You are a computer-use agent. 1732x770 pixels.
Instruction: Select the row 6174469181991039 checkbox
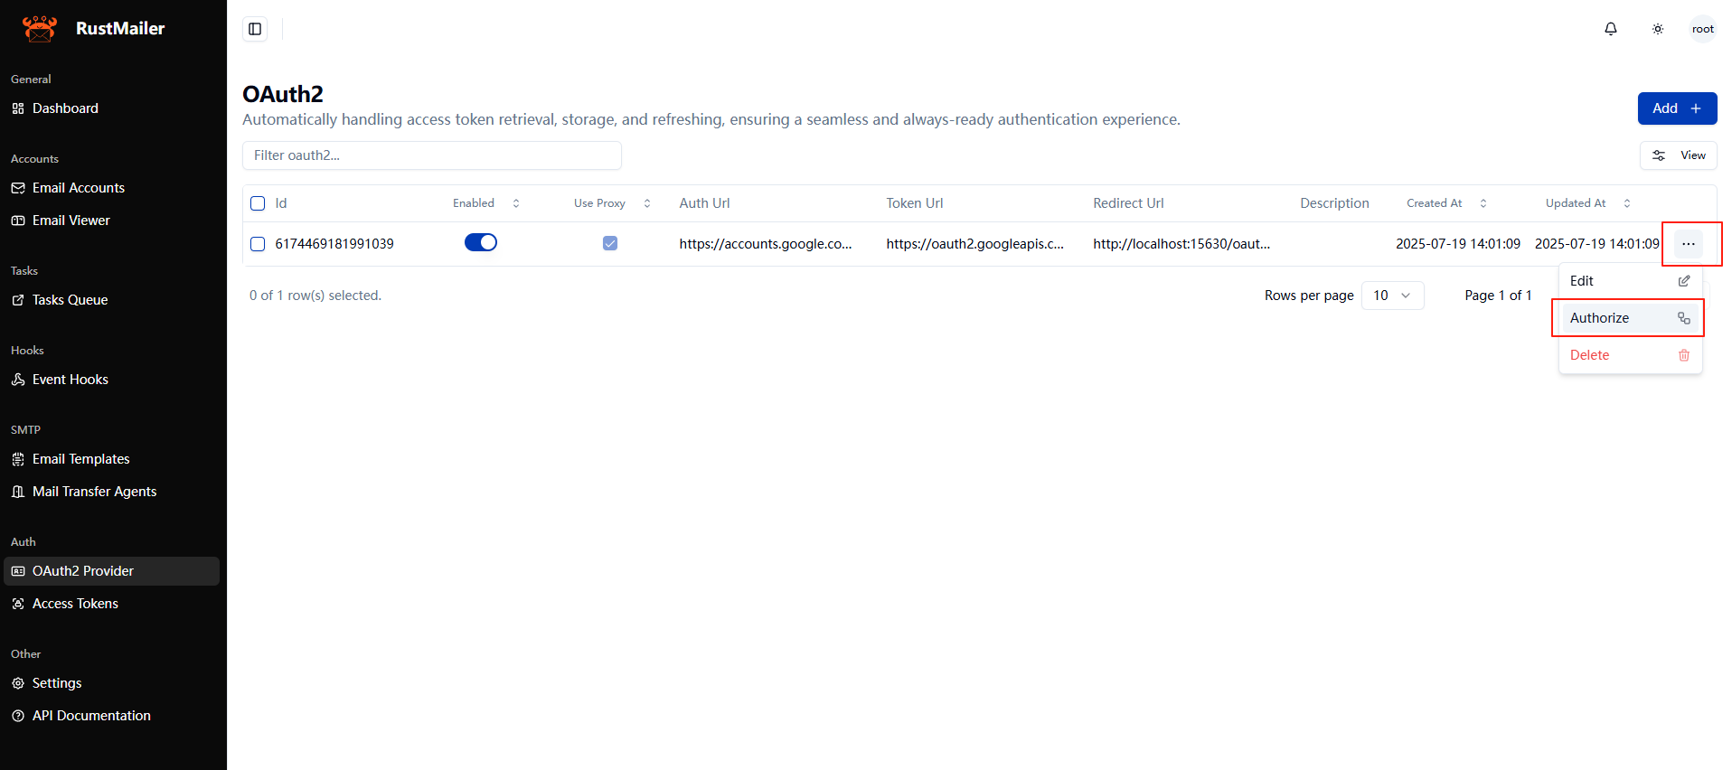click(258, 244)
